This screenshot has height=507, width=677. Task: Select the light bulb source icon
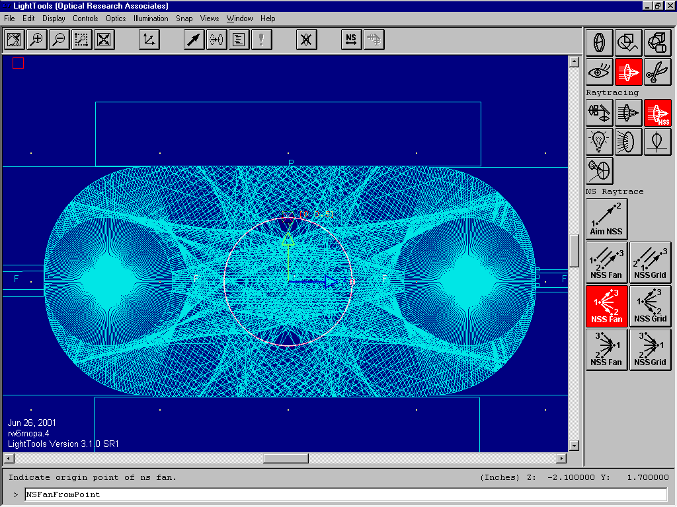click(x=599, y=141)
